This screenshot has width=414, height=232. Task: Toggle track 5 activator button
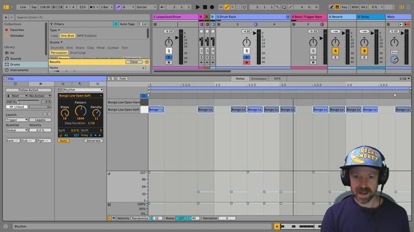pyautogui.click(x=246, y=51)
